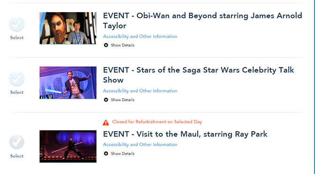Open Accessibility and Other Information for Stars of the Saga
Screen dimensions: 315x174
pyautogui.click(x=140, y=91)
